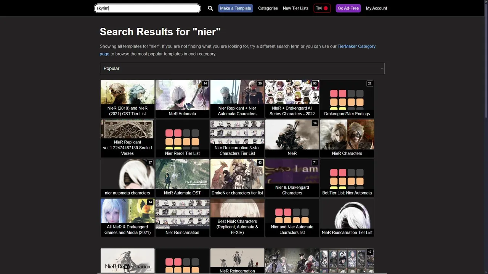This screenshot has width=488, height=274.
Task: Open My Account menu
Action: point(376,8)
